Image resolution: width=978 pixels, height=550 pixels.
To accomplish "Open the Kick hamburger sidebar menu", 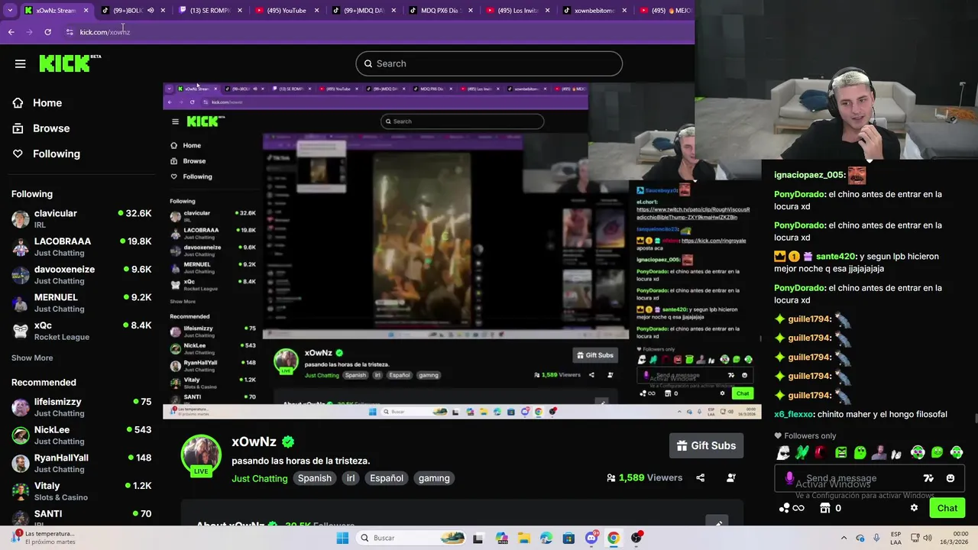I will [21, 63].
